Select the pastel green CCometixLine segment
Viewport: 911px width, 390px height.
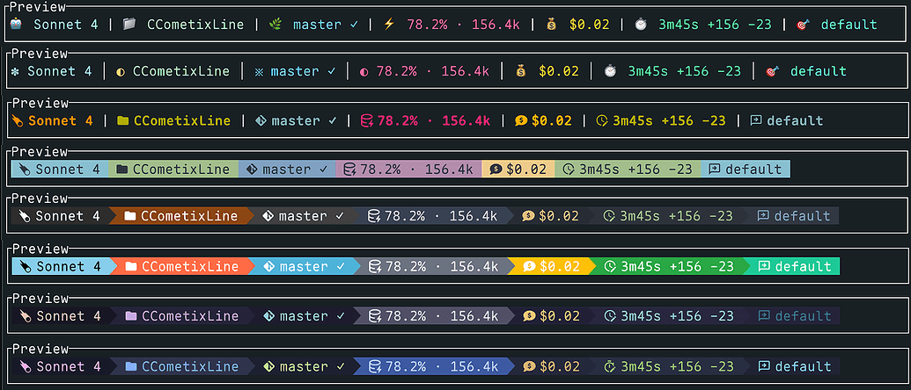(173, 170)
